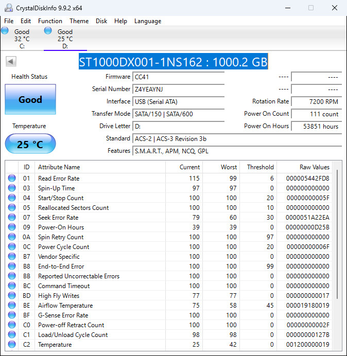Click the Features field S.M.A.R.T., APM, NCQ, GPL
Viewport: 347px width, 356px height.
tap(237, 151)
